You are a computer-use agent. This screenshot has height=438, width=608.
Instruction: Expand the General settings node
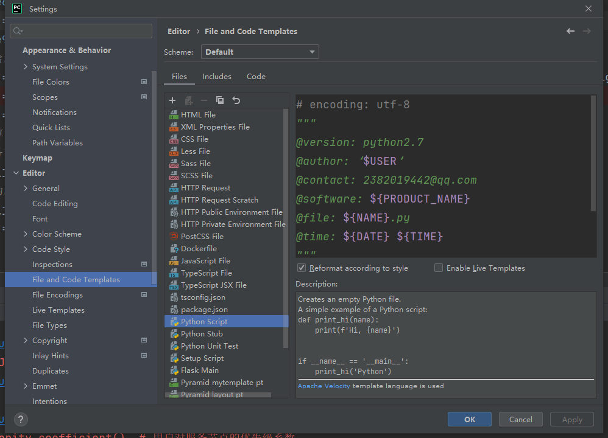click(26, 188)
